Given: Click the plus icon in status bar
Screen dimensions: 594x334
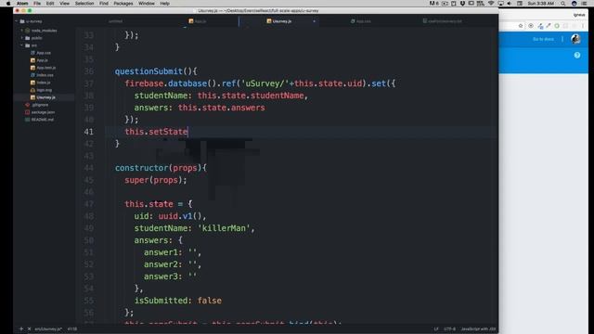Looking at the screenshot, I should [21, 329].
